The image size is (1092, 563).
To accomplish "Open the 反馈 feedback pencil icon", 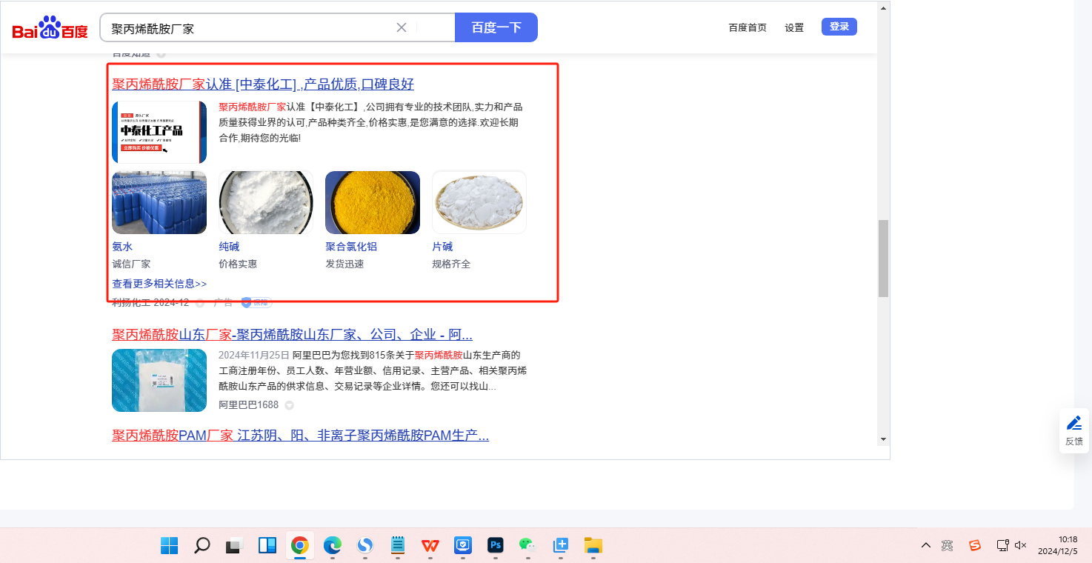I will (x=1073, y=424).
